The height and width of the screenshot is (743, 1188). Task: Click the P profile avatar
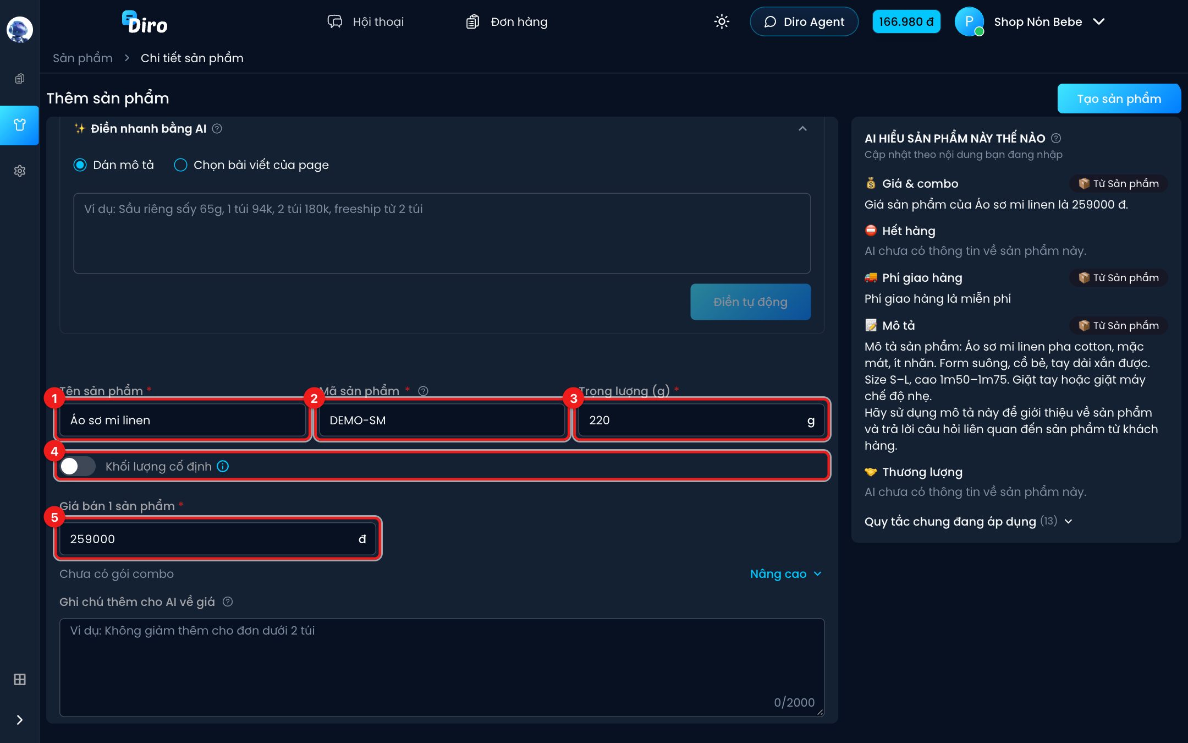pos(969,21)
